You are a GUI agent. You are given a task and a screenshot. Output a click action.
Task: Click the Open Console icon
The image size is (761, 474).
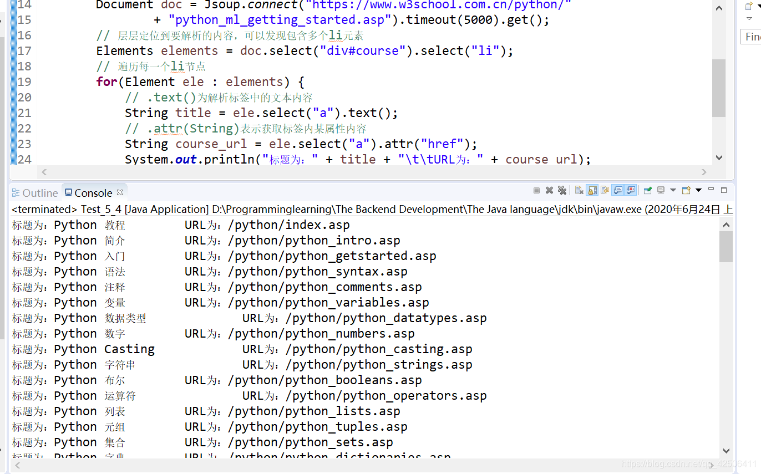[x=686, y=190]
